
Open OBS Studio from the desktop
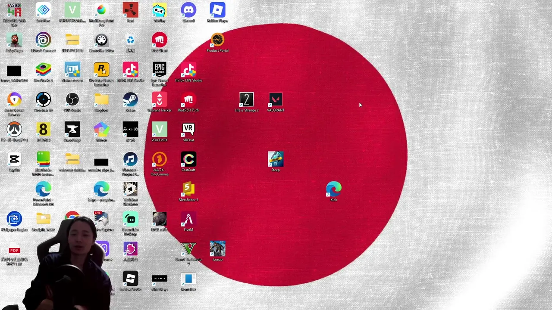72,100
